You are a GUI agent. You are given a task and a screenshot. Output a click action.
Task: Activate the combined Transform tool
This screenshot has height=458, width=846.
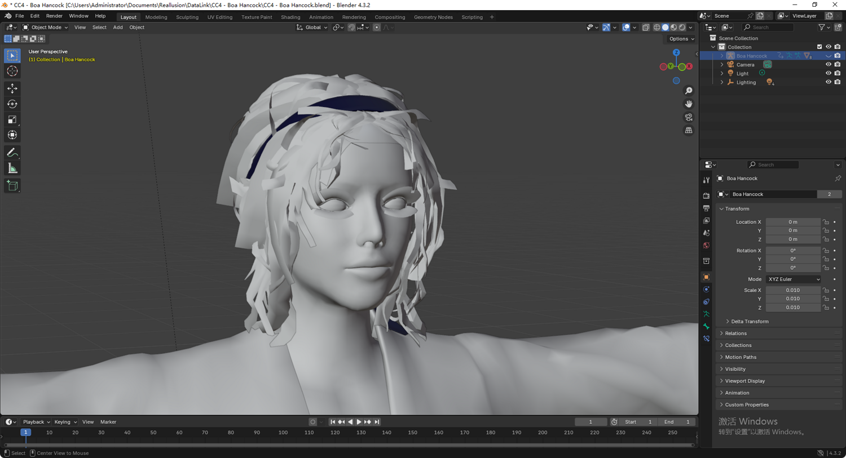pos(12,135)
